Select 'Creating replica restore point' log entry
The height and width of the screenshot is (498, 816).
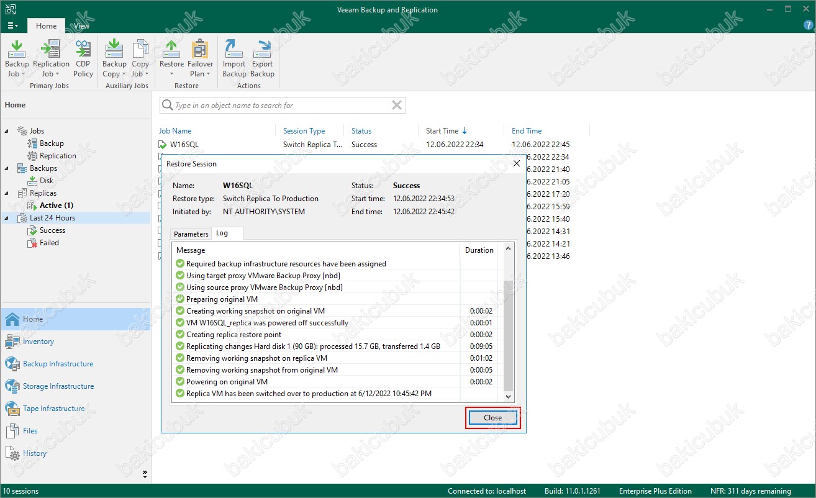[x=335, y=335]
